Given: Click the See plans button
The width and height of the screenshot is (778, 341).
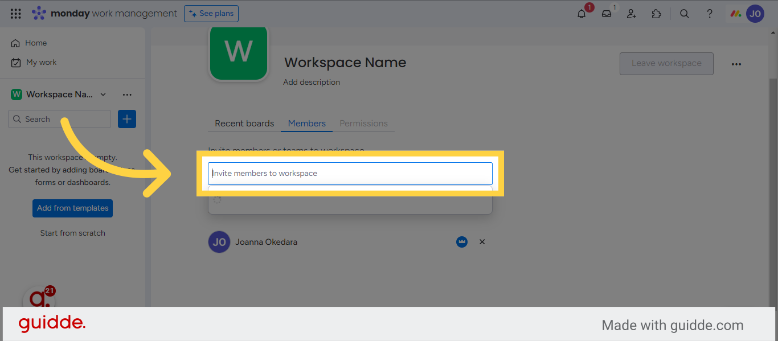Looking at the screenshot, I should 211,14.
